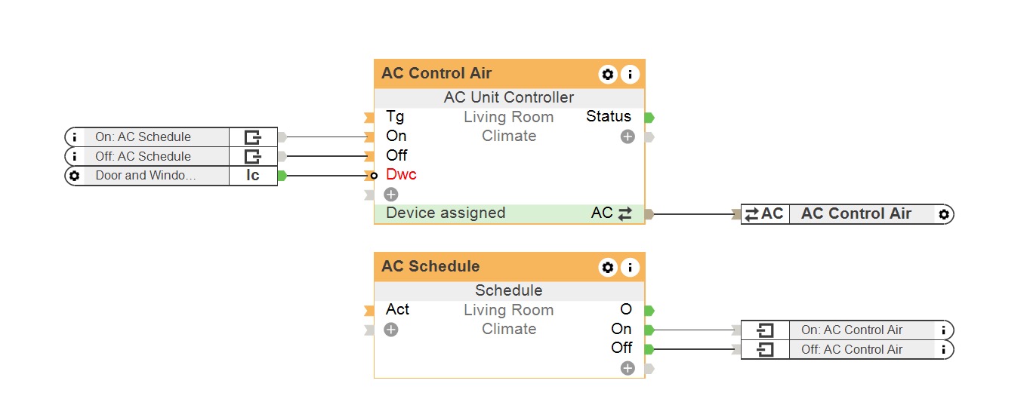Click gear icon on AC Control Air device
Image resolution: width=1030 pixels, height=405 pixels.
coord(943,214)
